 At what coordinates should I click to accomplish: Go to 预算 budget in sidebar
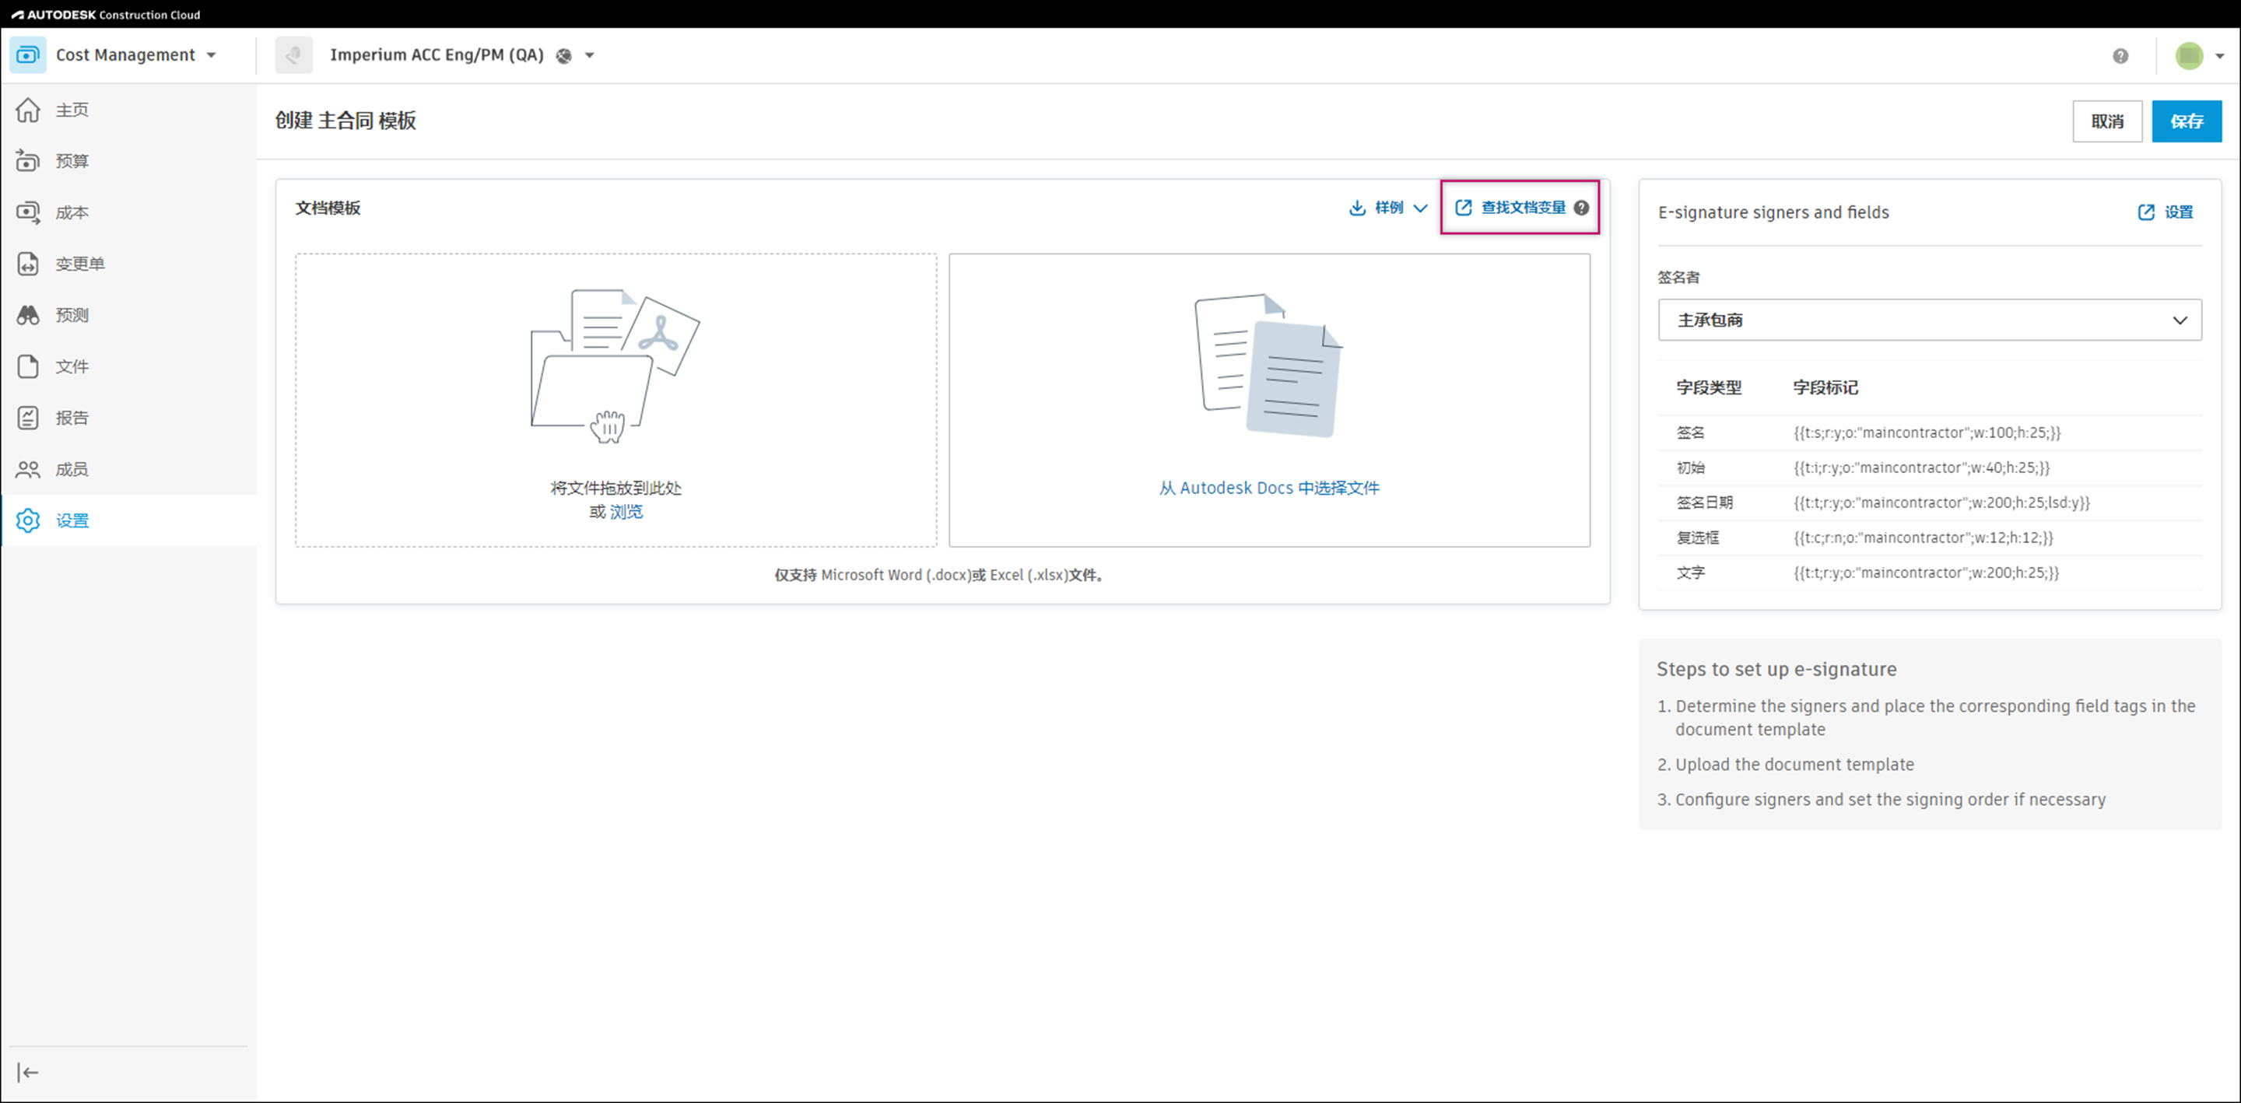72,162
